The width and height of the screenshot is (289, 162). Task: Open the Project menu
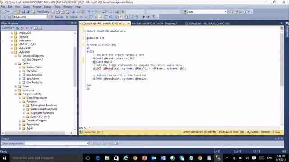(x=37, y=7)
